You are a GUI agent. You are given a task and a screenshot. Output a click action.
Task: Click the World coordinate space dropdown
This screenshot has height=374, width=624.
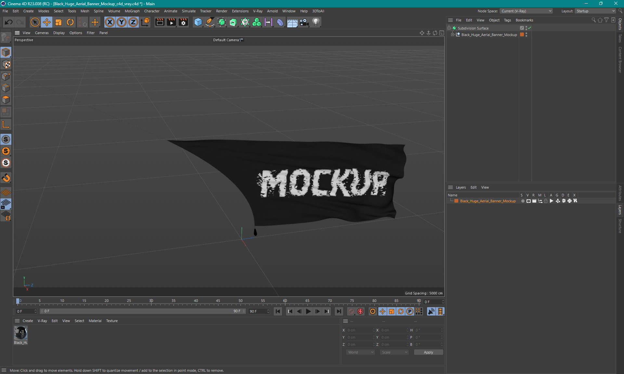[x=360, y=352]
